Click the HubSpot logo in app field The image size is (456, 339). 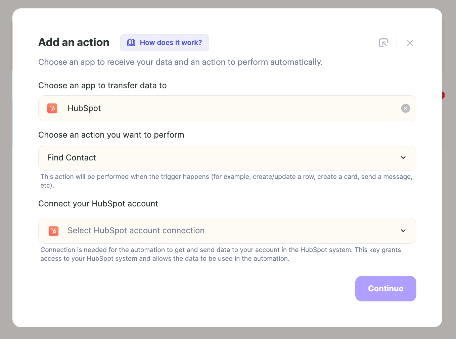[52, 108]
